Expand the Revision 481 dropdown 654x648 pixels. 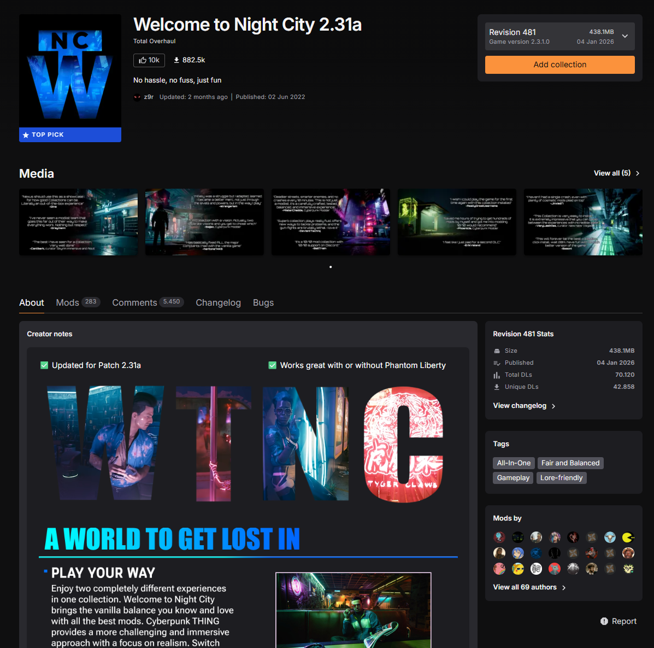[x=624, y=37]
